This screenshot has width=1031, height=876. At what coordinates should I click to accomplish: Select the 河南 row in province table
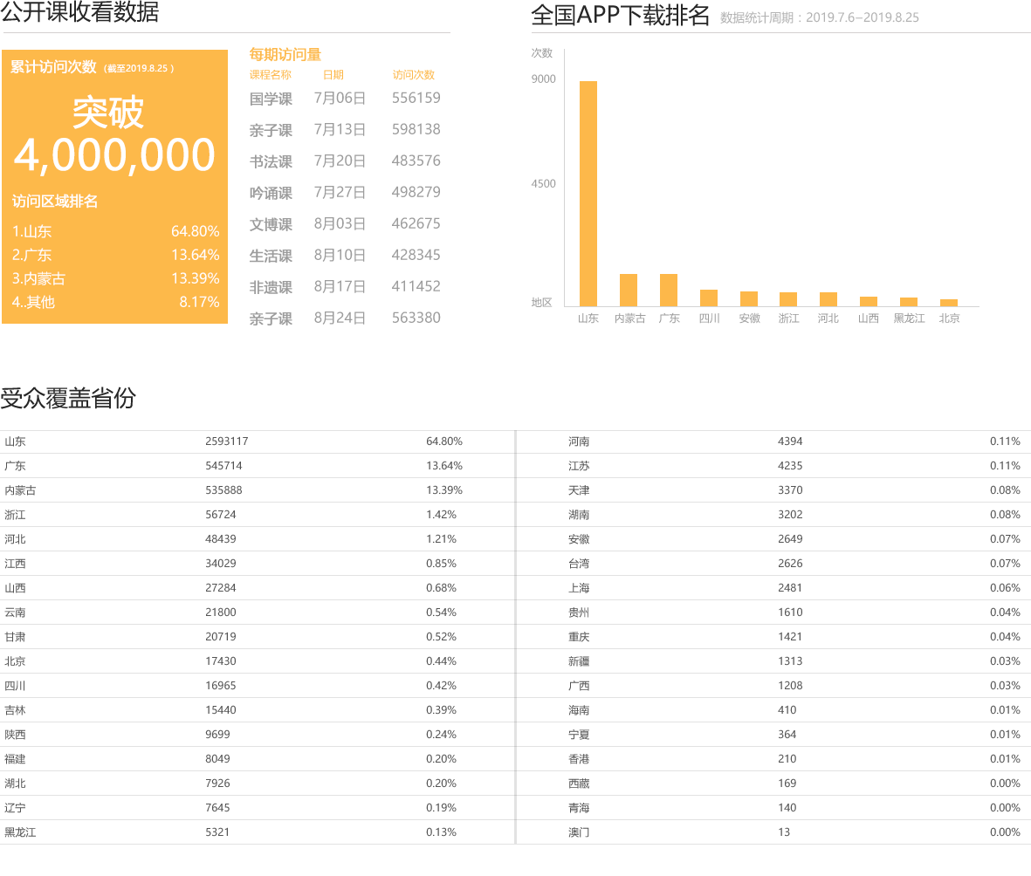(x=578, y=442)
